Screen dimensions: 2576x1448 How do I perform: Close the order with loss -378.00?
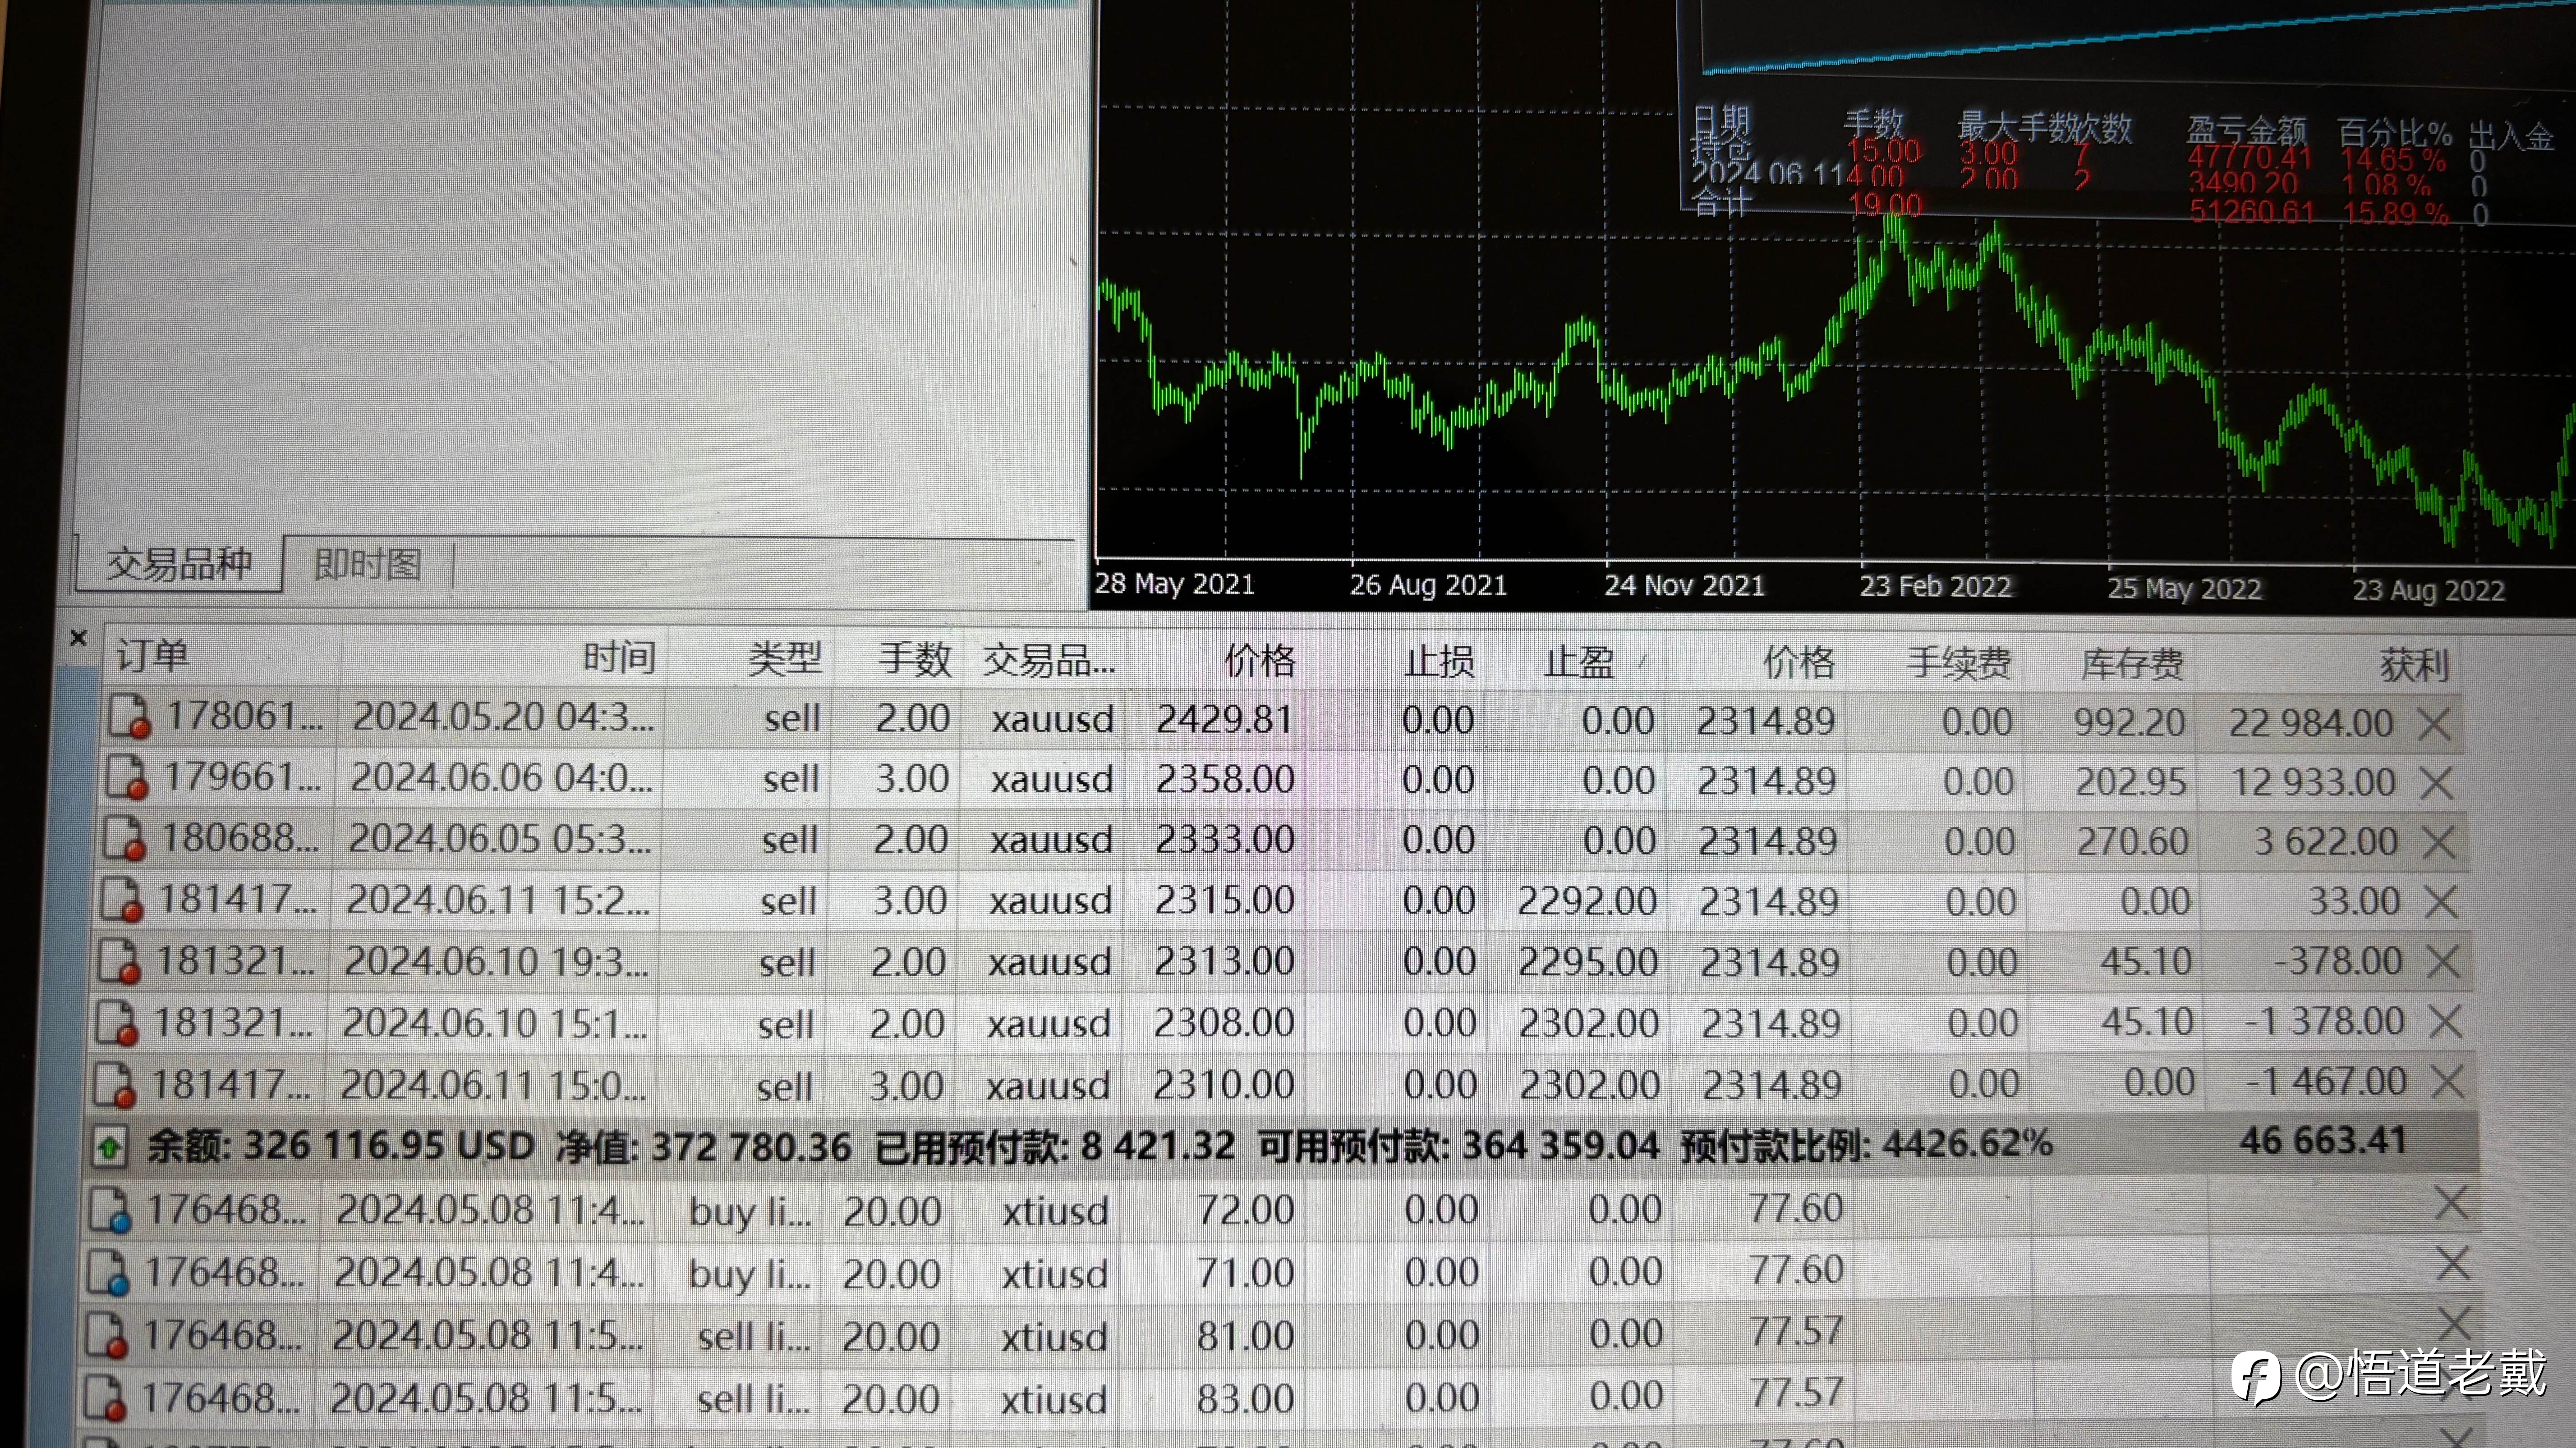2443,962
